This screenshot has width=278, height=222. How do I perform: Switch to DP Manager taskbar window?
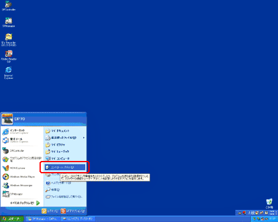point(43,219)
